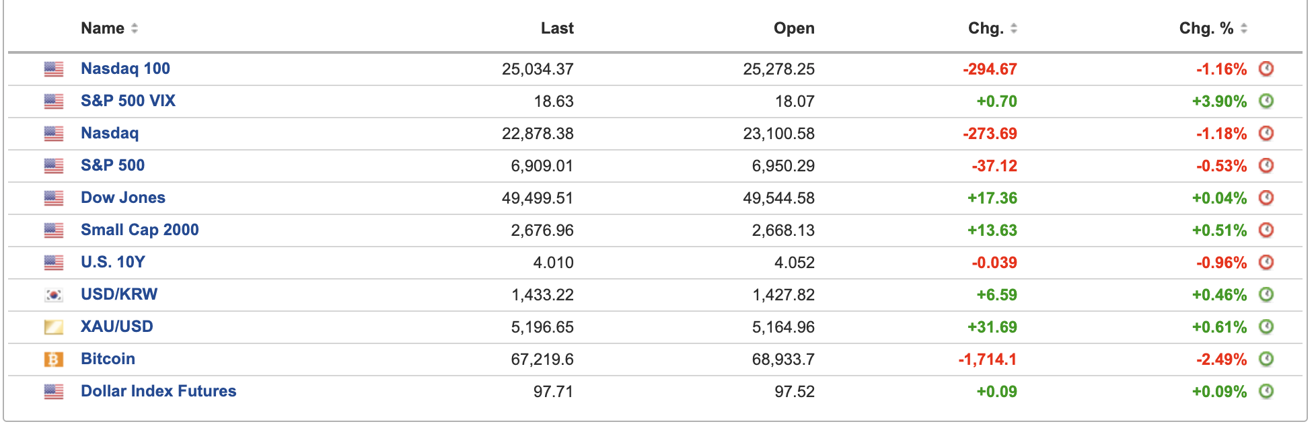Click the red clock icon on U.S. 10Y row
The height and width of the screenshot is (426, 1316).
[x=1266, y=262]
